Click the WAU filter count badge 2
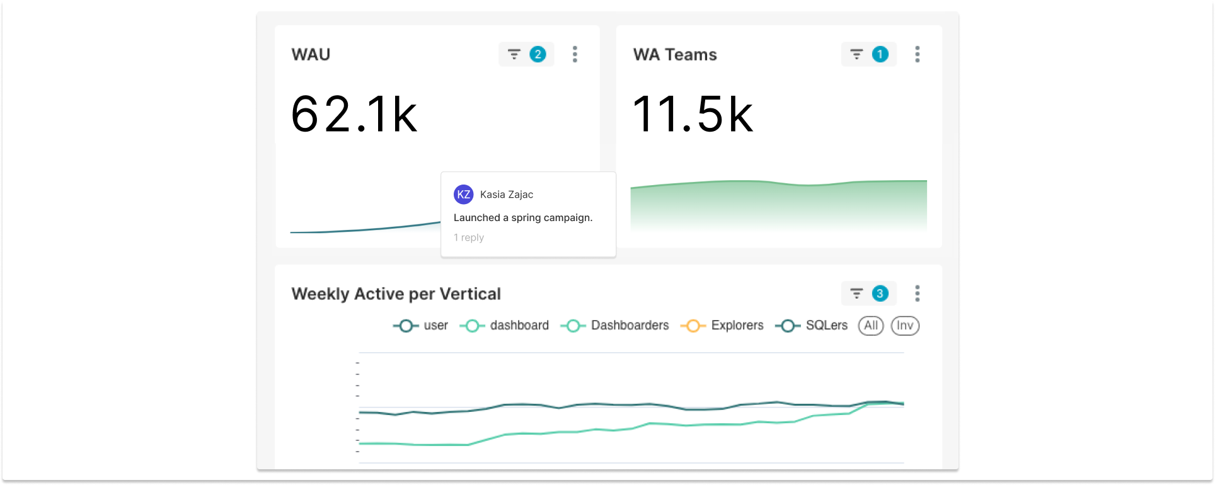This screenshot has height=485, width=1215. click(538, 55)
